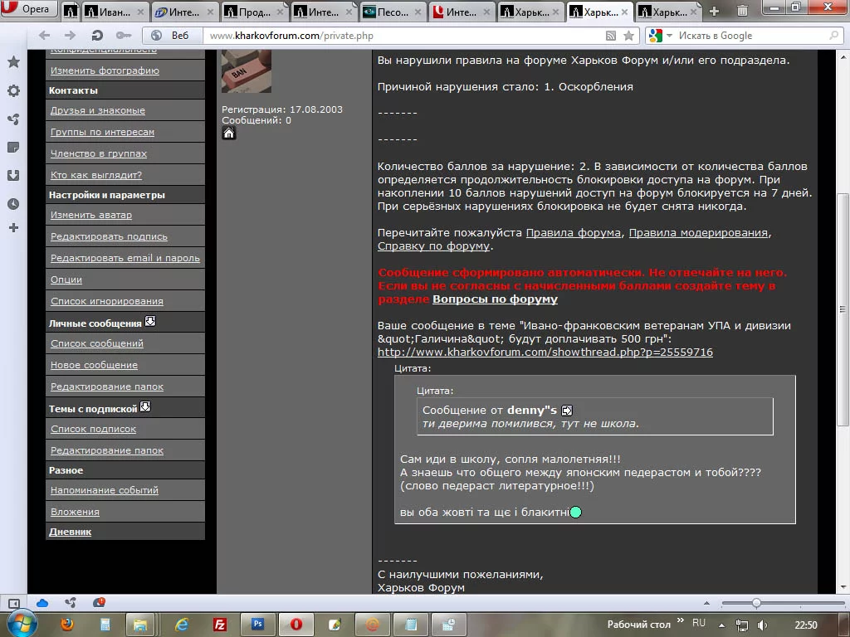This screenshot has width=850, height=637.
Task: Show hidden system tray icons
Action: 721,625
